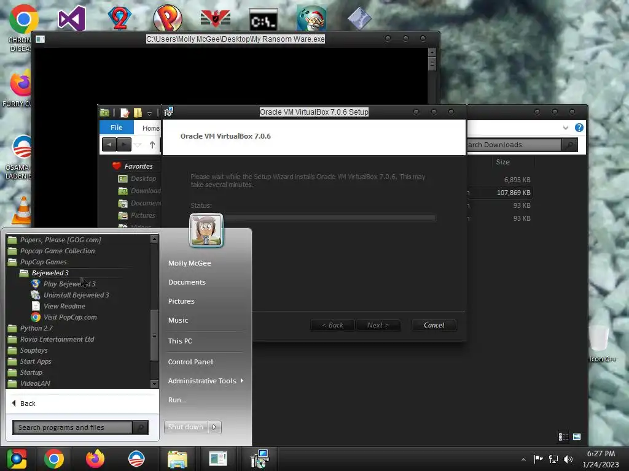The height and width of the screenshot is (471, 629).
Task: Open quick access toolbar customize dropdown
Action: 149,113
